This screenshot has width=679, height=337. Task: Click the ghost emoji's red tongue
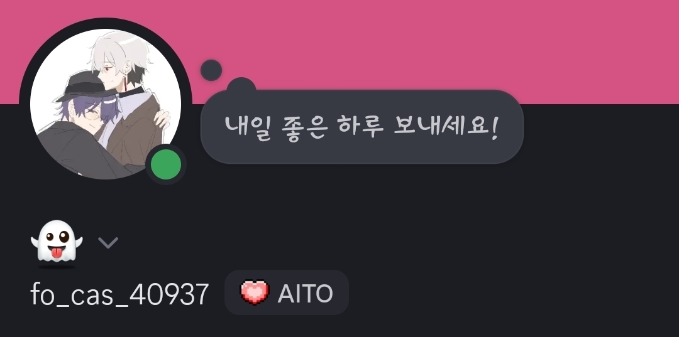click(x=57, y=253)
